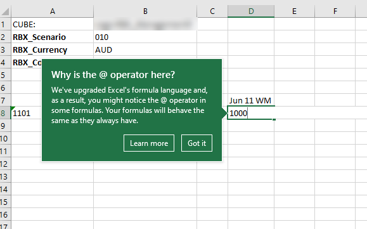Click the blurred cell beside CUBE:
This screenshot has height=229, width=367.
(145, 24)
